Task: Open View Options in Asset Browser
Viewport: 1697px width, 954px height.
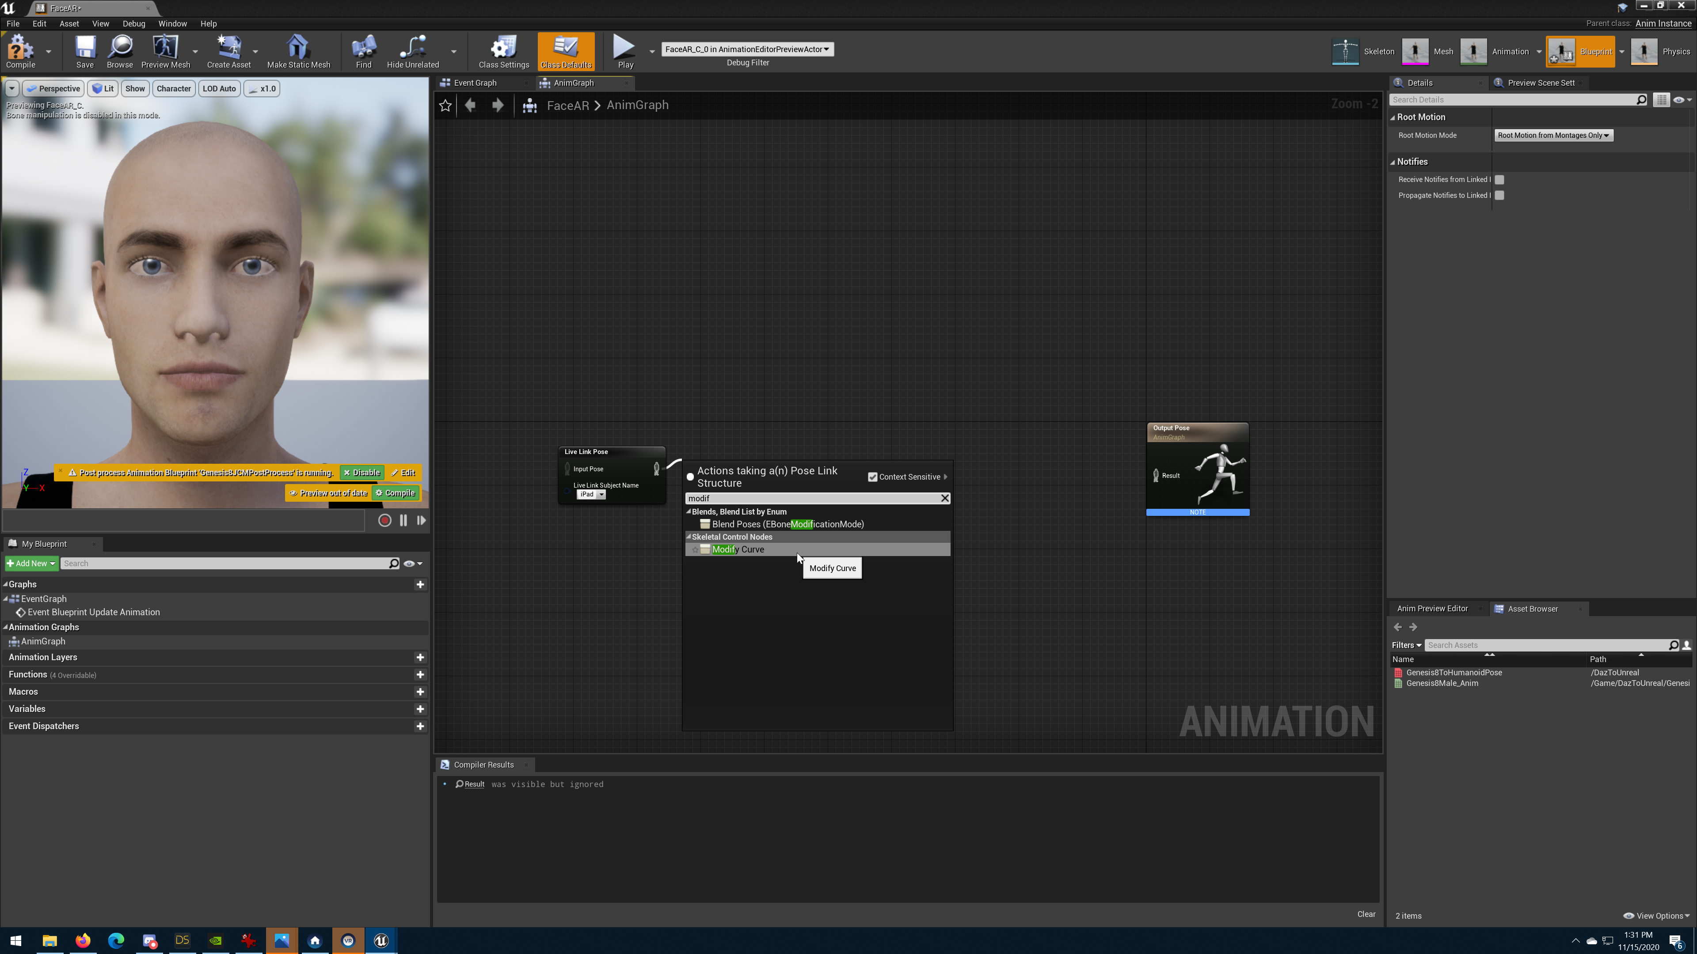Action: pos(1656,916)
